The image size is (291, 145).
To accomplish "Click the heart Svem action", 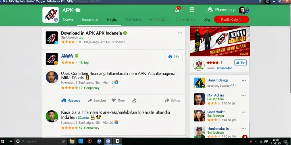I will pos(119,101).
